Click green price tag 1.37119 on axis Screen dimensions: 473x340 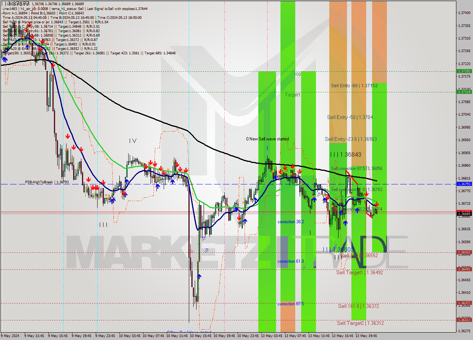pos(464,92)
